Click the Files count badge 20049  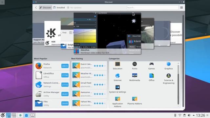65,103
